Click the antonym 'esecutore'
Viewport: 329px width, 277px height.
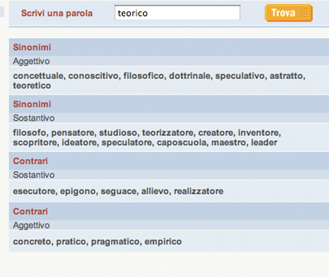click(x=33, y=192)
